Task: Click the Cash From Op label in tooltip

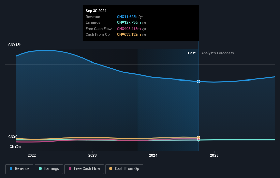Action: [98, 35]
